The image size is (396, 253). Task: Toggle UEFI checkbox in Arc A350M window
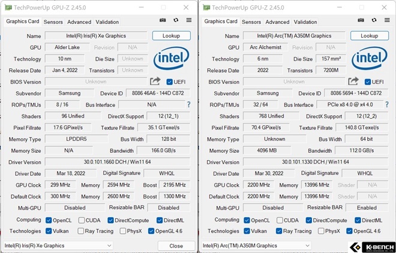tap(368, 82)
